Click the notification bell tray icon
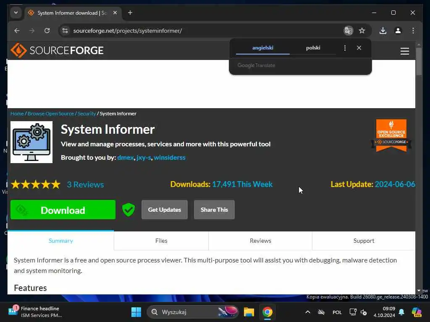The height and width of the screenshot is (322, 430). pos(401,312)
